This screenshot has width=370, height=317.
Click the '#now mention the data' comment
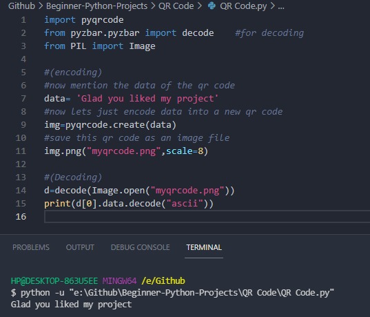tap(139, 86)
